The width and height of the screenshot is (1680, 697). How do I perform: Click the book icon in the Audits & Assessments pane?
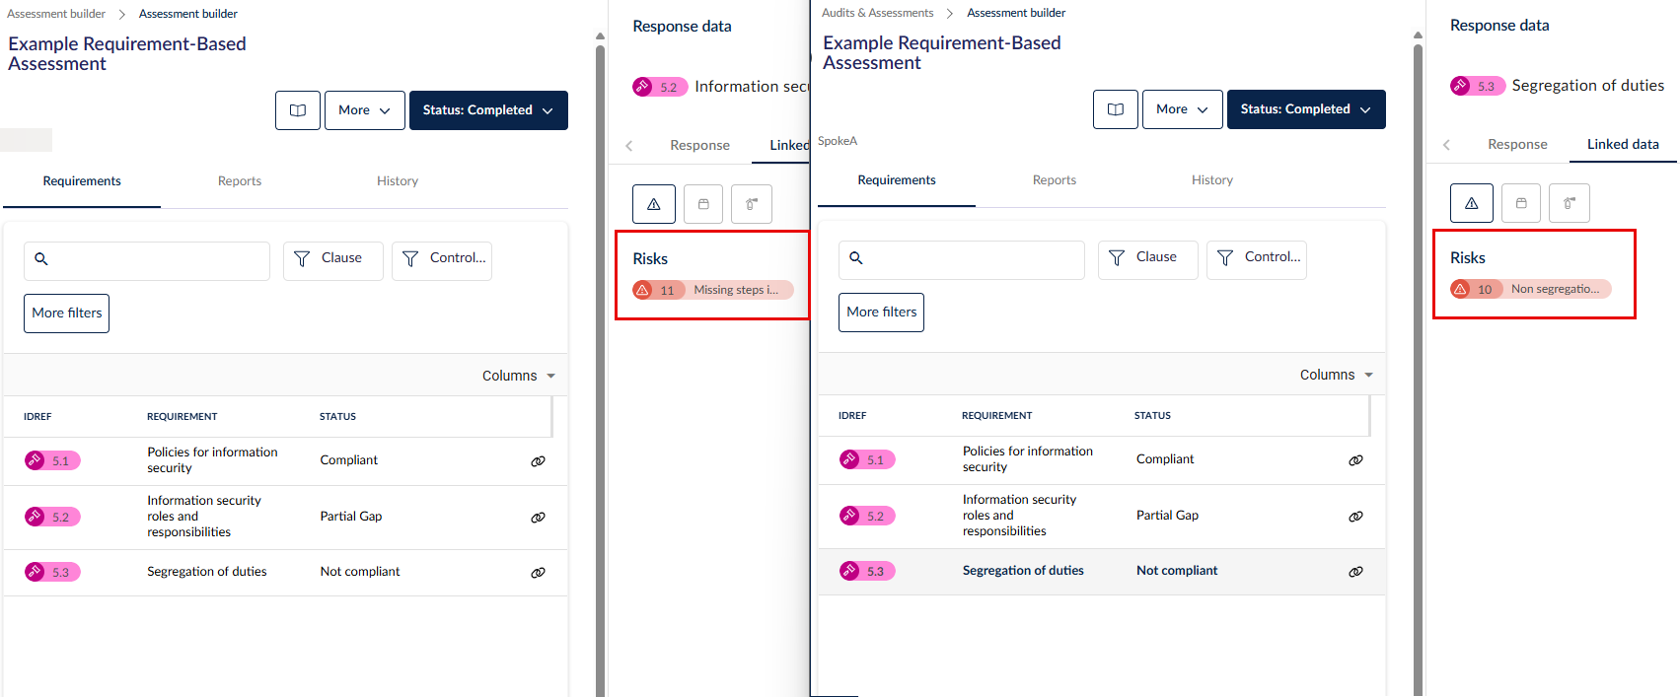click(x=1115, y=109)
